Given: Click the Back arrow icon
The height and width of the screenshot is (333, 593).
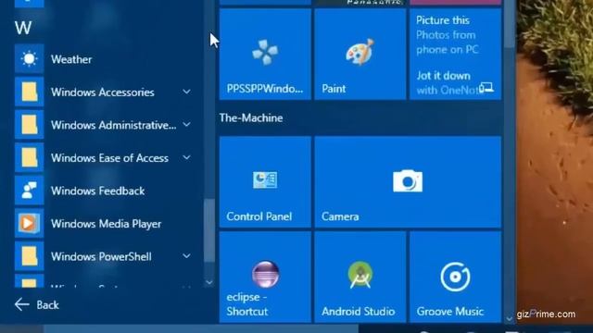Looking at the screenshot, I should (x=22, y=304).
